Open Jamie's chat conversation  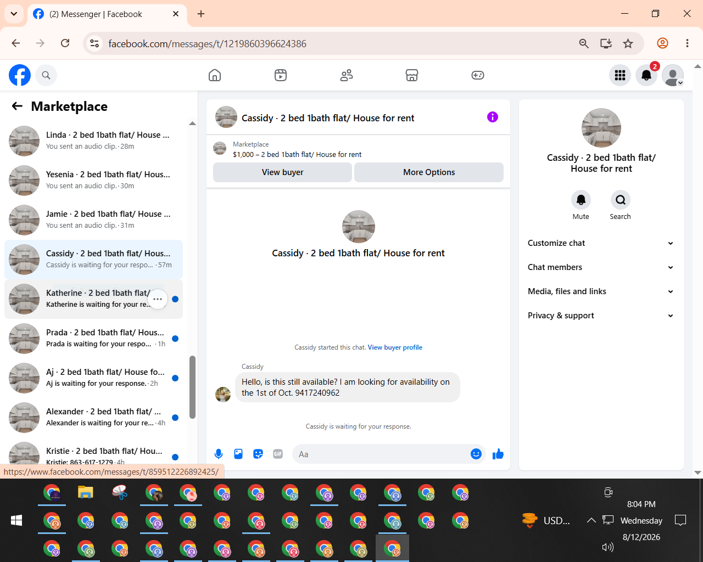click(x=93, y=220)
